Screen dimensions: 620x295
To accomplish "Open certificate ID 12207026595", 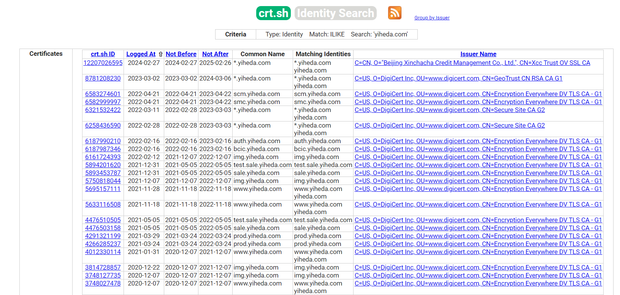I will click(x=103, y=63).
